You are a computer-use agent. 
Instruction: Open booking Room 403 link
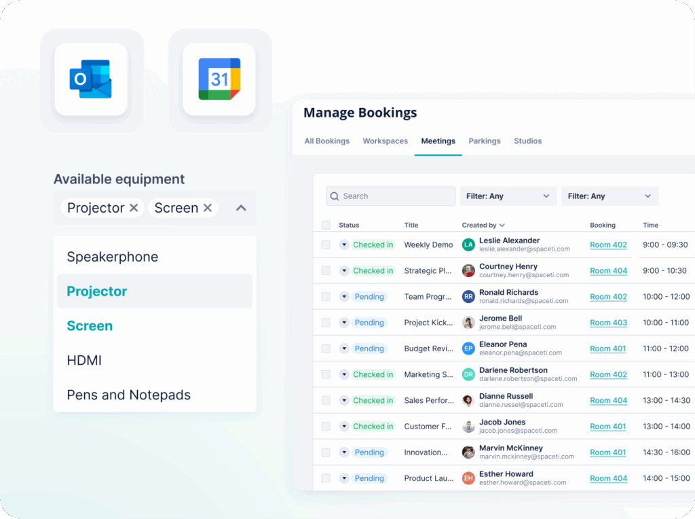608,323
